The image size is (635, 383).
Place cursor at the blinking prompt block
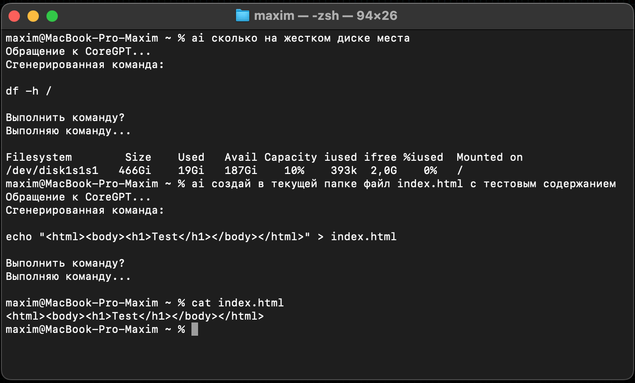pyautogui.click(x=195, y=329)
